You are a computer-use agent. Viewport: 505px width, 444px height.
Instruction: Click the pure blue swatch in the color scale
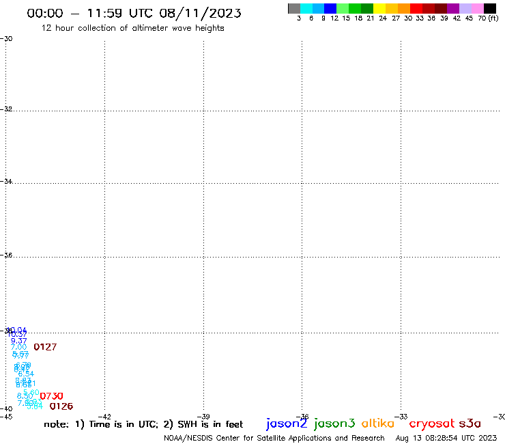click(330, 8)
